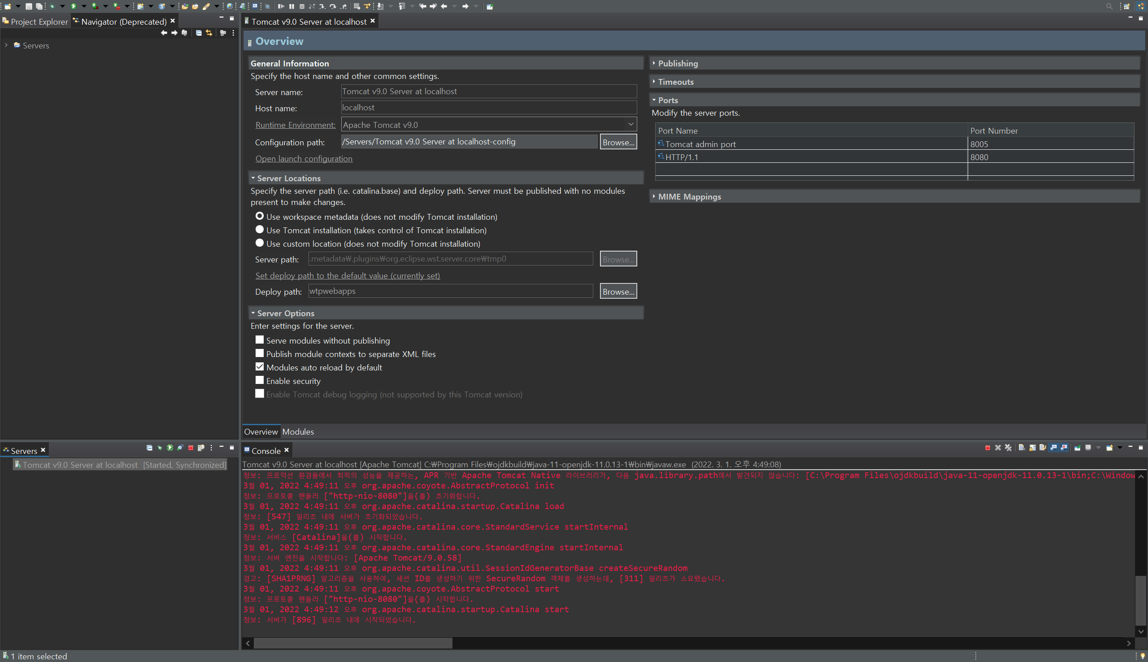Terminate console process red square
The width and height of the screenshot is (1148, 662).
(988, 448)
